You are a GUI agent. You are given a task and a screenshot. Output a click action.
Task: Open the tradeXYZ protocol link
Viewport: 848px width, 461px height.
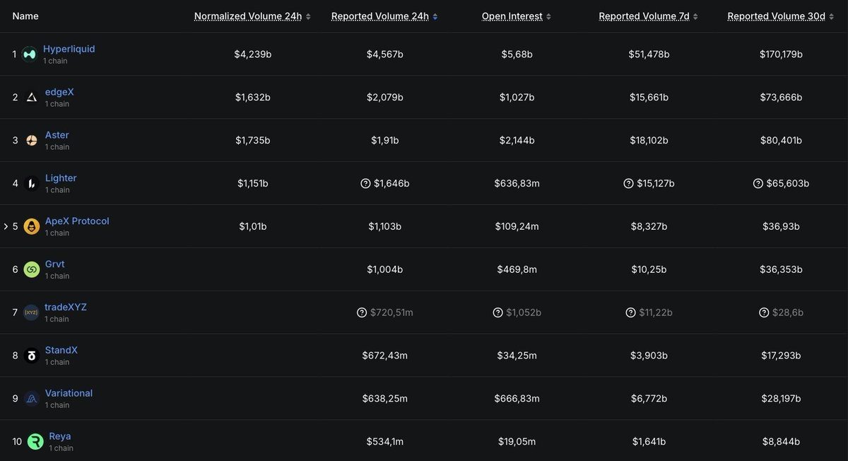(66, 308)
